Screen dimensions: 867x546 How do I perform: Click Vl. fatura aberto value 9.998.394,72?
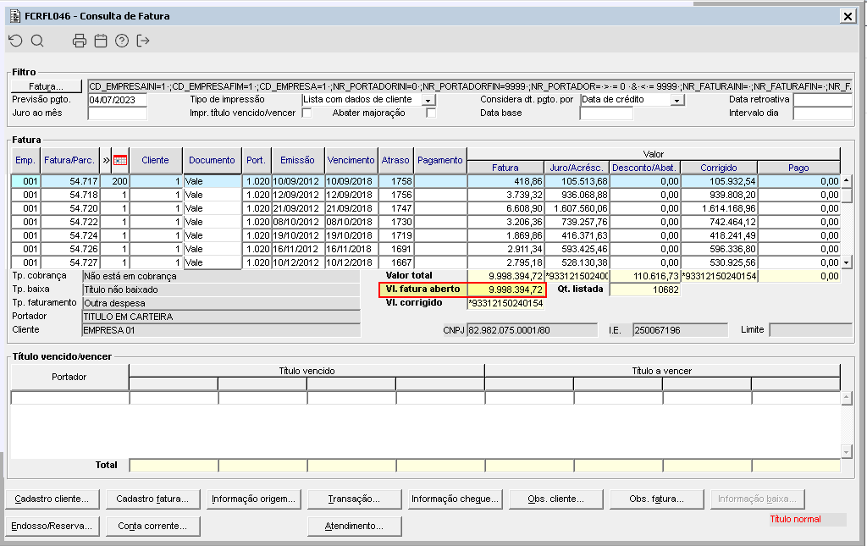coord(506,290)
